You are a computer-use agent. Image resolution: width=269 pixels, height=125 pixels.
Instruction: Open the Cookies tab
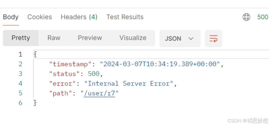click(x=40, y=17)
